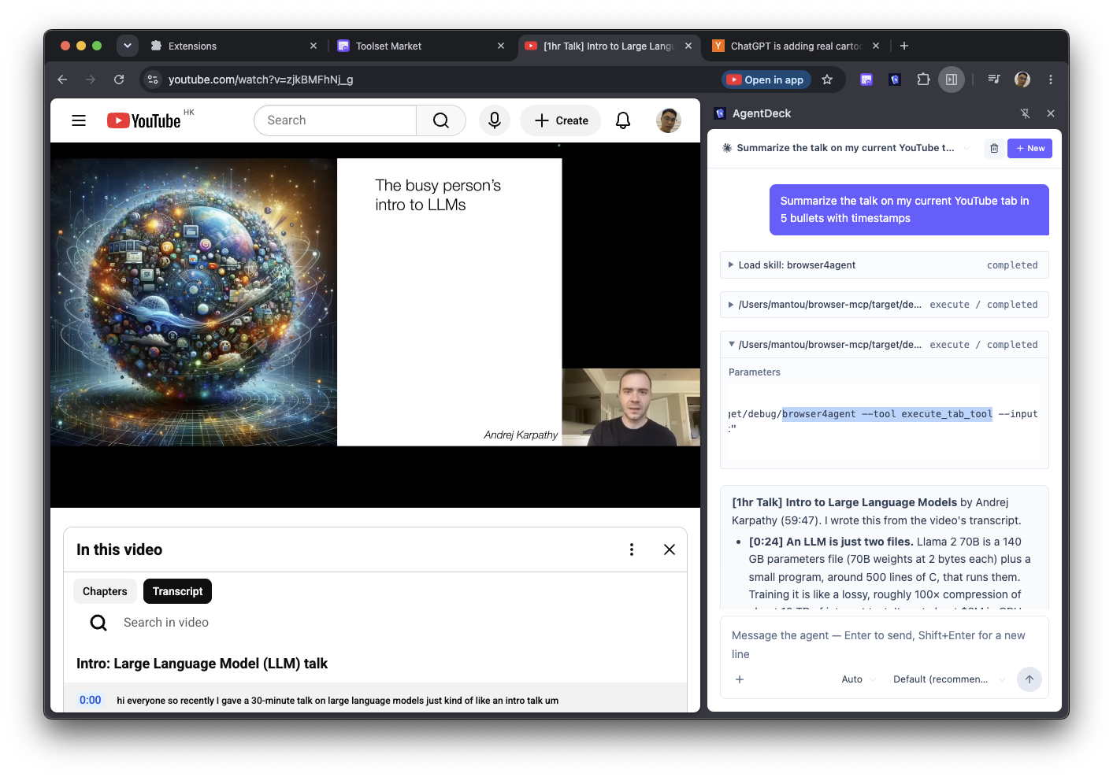Viewport: 1113px width, 777px height.
Task: Open the Default (recommended) model dropdown
Action: tap(949, 679)
